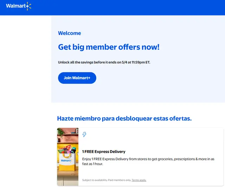The height and width of the screenshot is (188, 225).
Task: Click 'Hazte miembro para desbloquear estas ofertas' heading
Action: (x=124, y=118)
